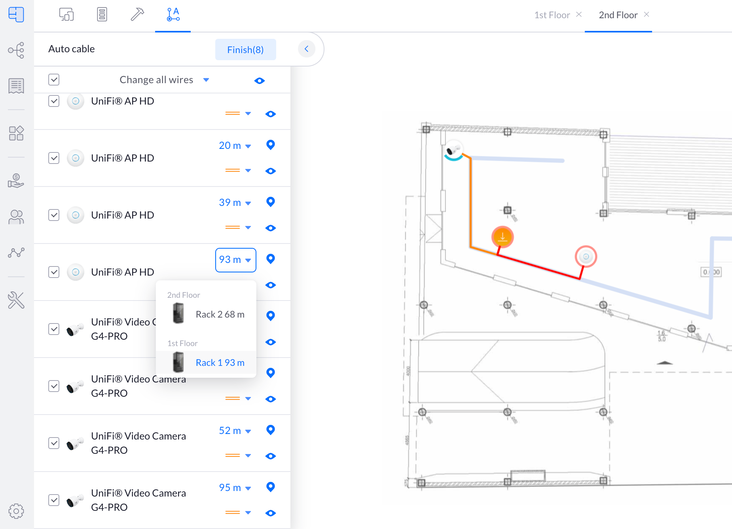
Task: Open the network topology sidebar icon
Action: pos(16,50)
